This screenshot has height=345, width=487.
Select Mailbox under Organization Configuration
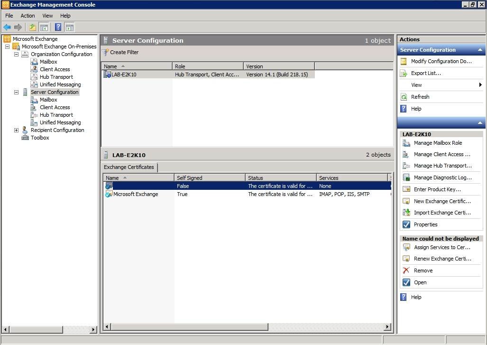48,62
